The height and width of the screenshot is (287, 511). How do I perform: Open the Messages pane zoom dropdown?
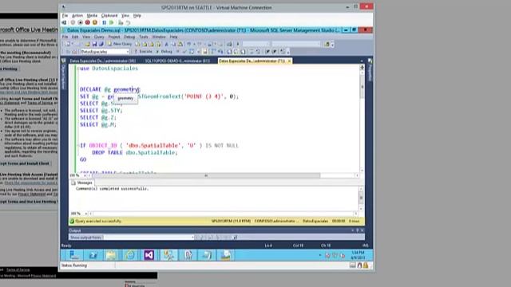coord(85,214)
